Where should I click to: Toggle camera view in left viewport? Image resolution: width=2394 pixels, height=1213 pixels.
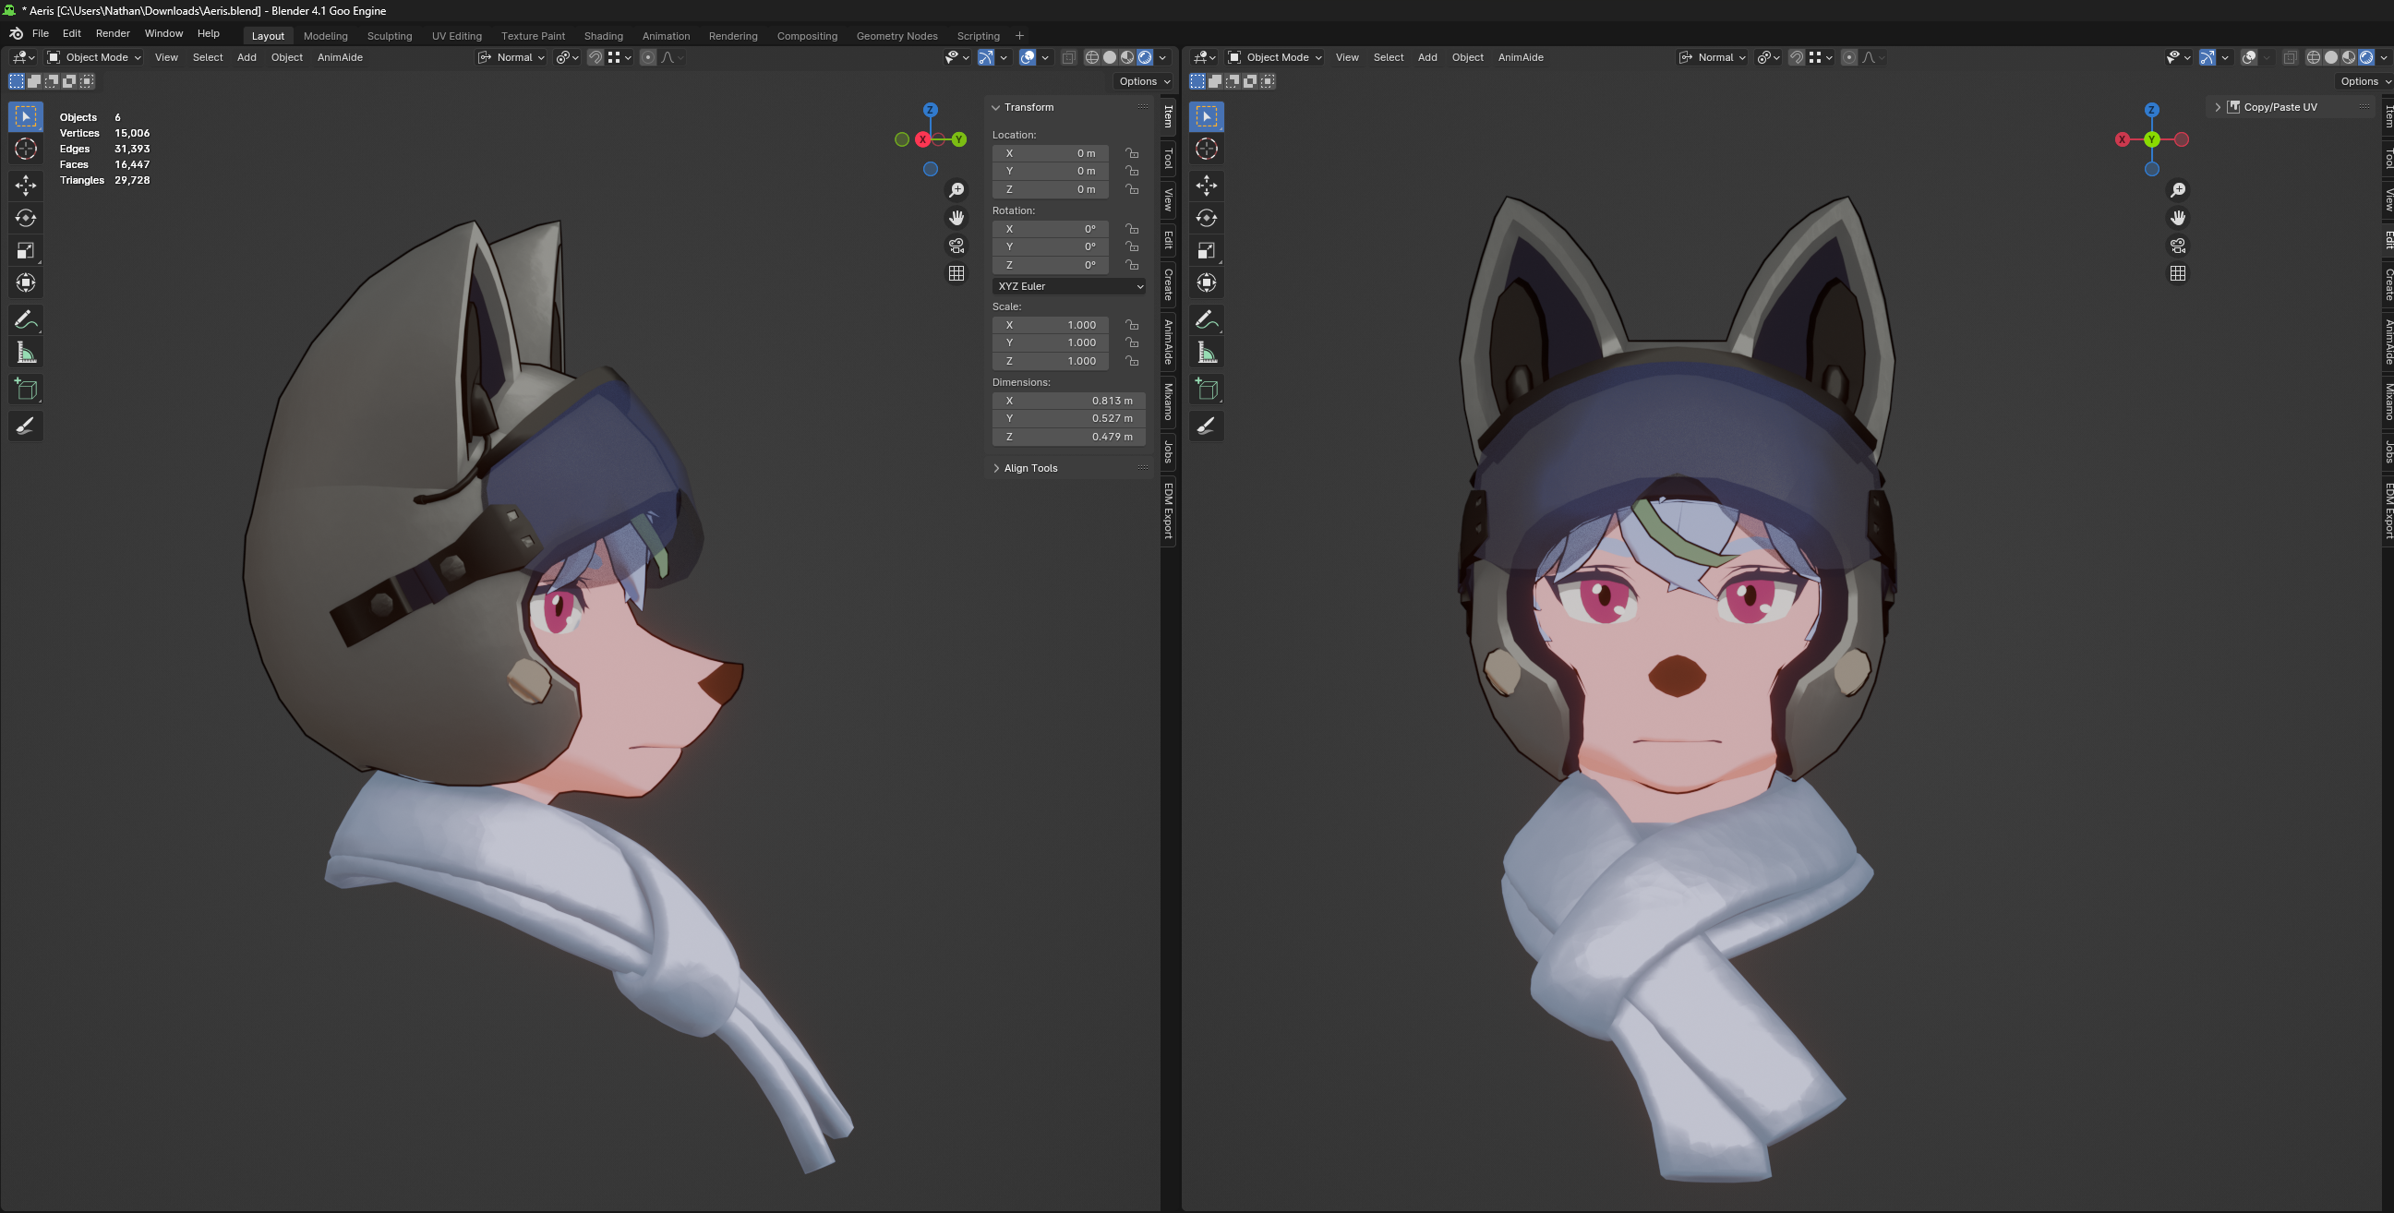click(956, 246)
